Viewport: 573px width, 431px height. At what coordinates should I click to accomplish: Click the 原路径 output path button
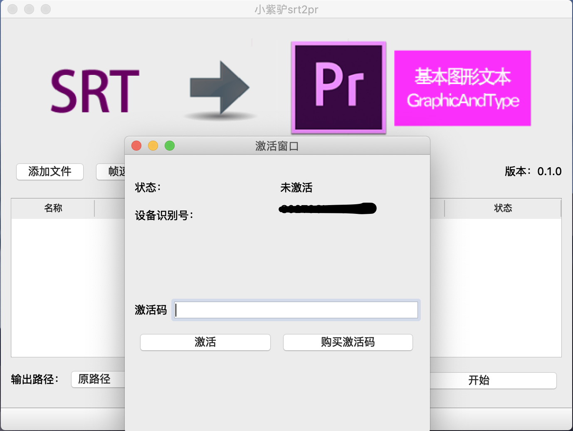pyautogui.click(x=98, y=379)
